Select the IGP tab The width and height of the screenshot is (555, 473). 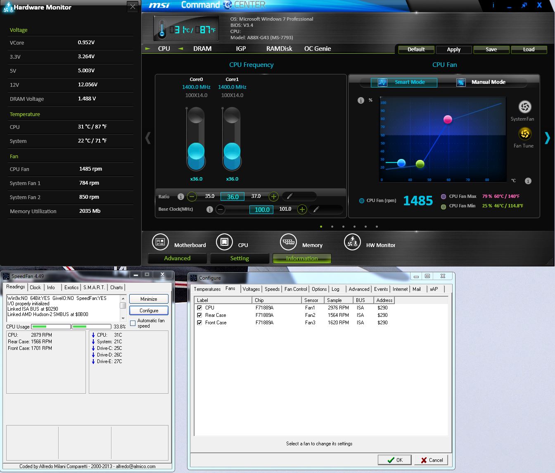241,49
